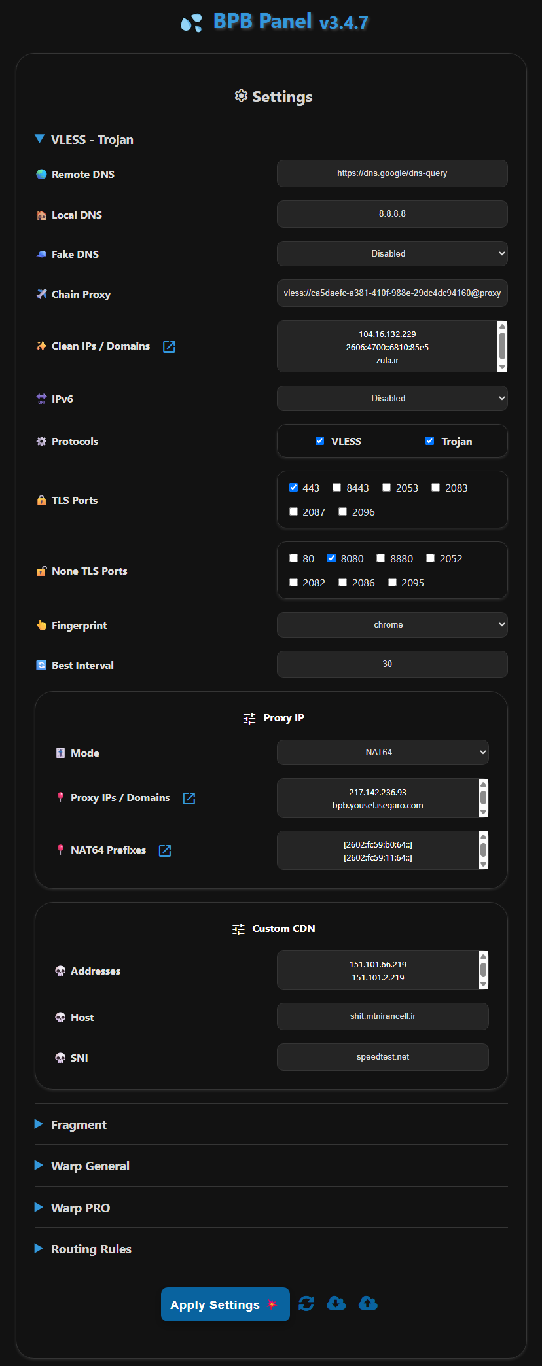
Task: Expand the Fragment section
Action: coord(79,1124)
